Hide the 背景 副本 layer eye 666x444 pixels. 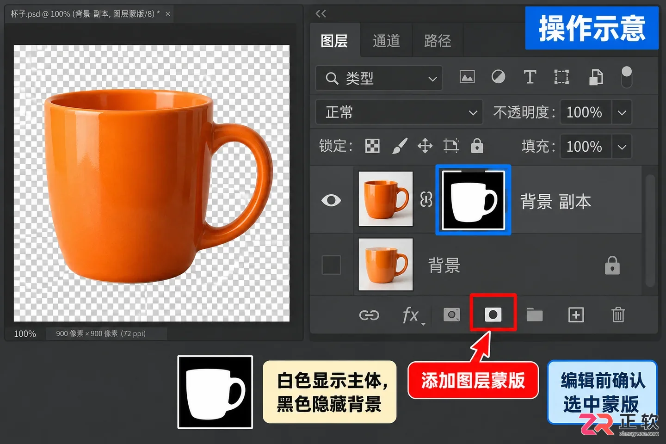331,200
